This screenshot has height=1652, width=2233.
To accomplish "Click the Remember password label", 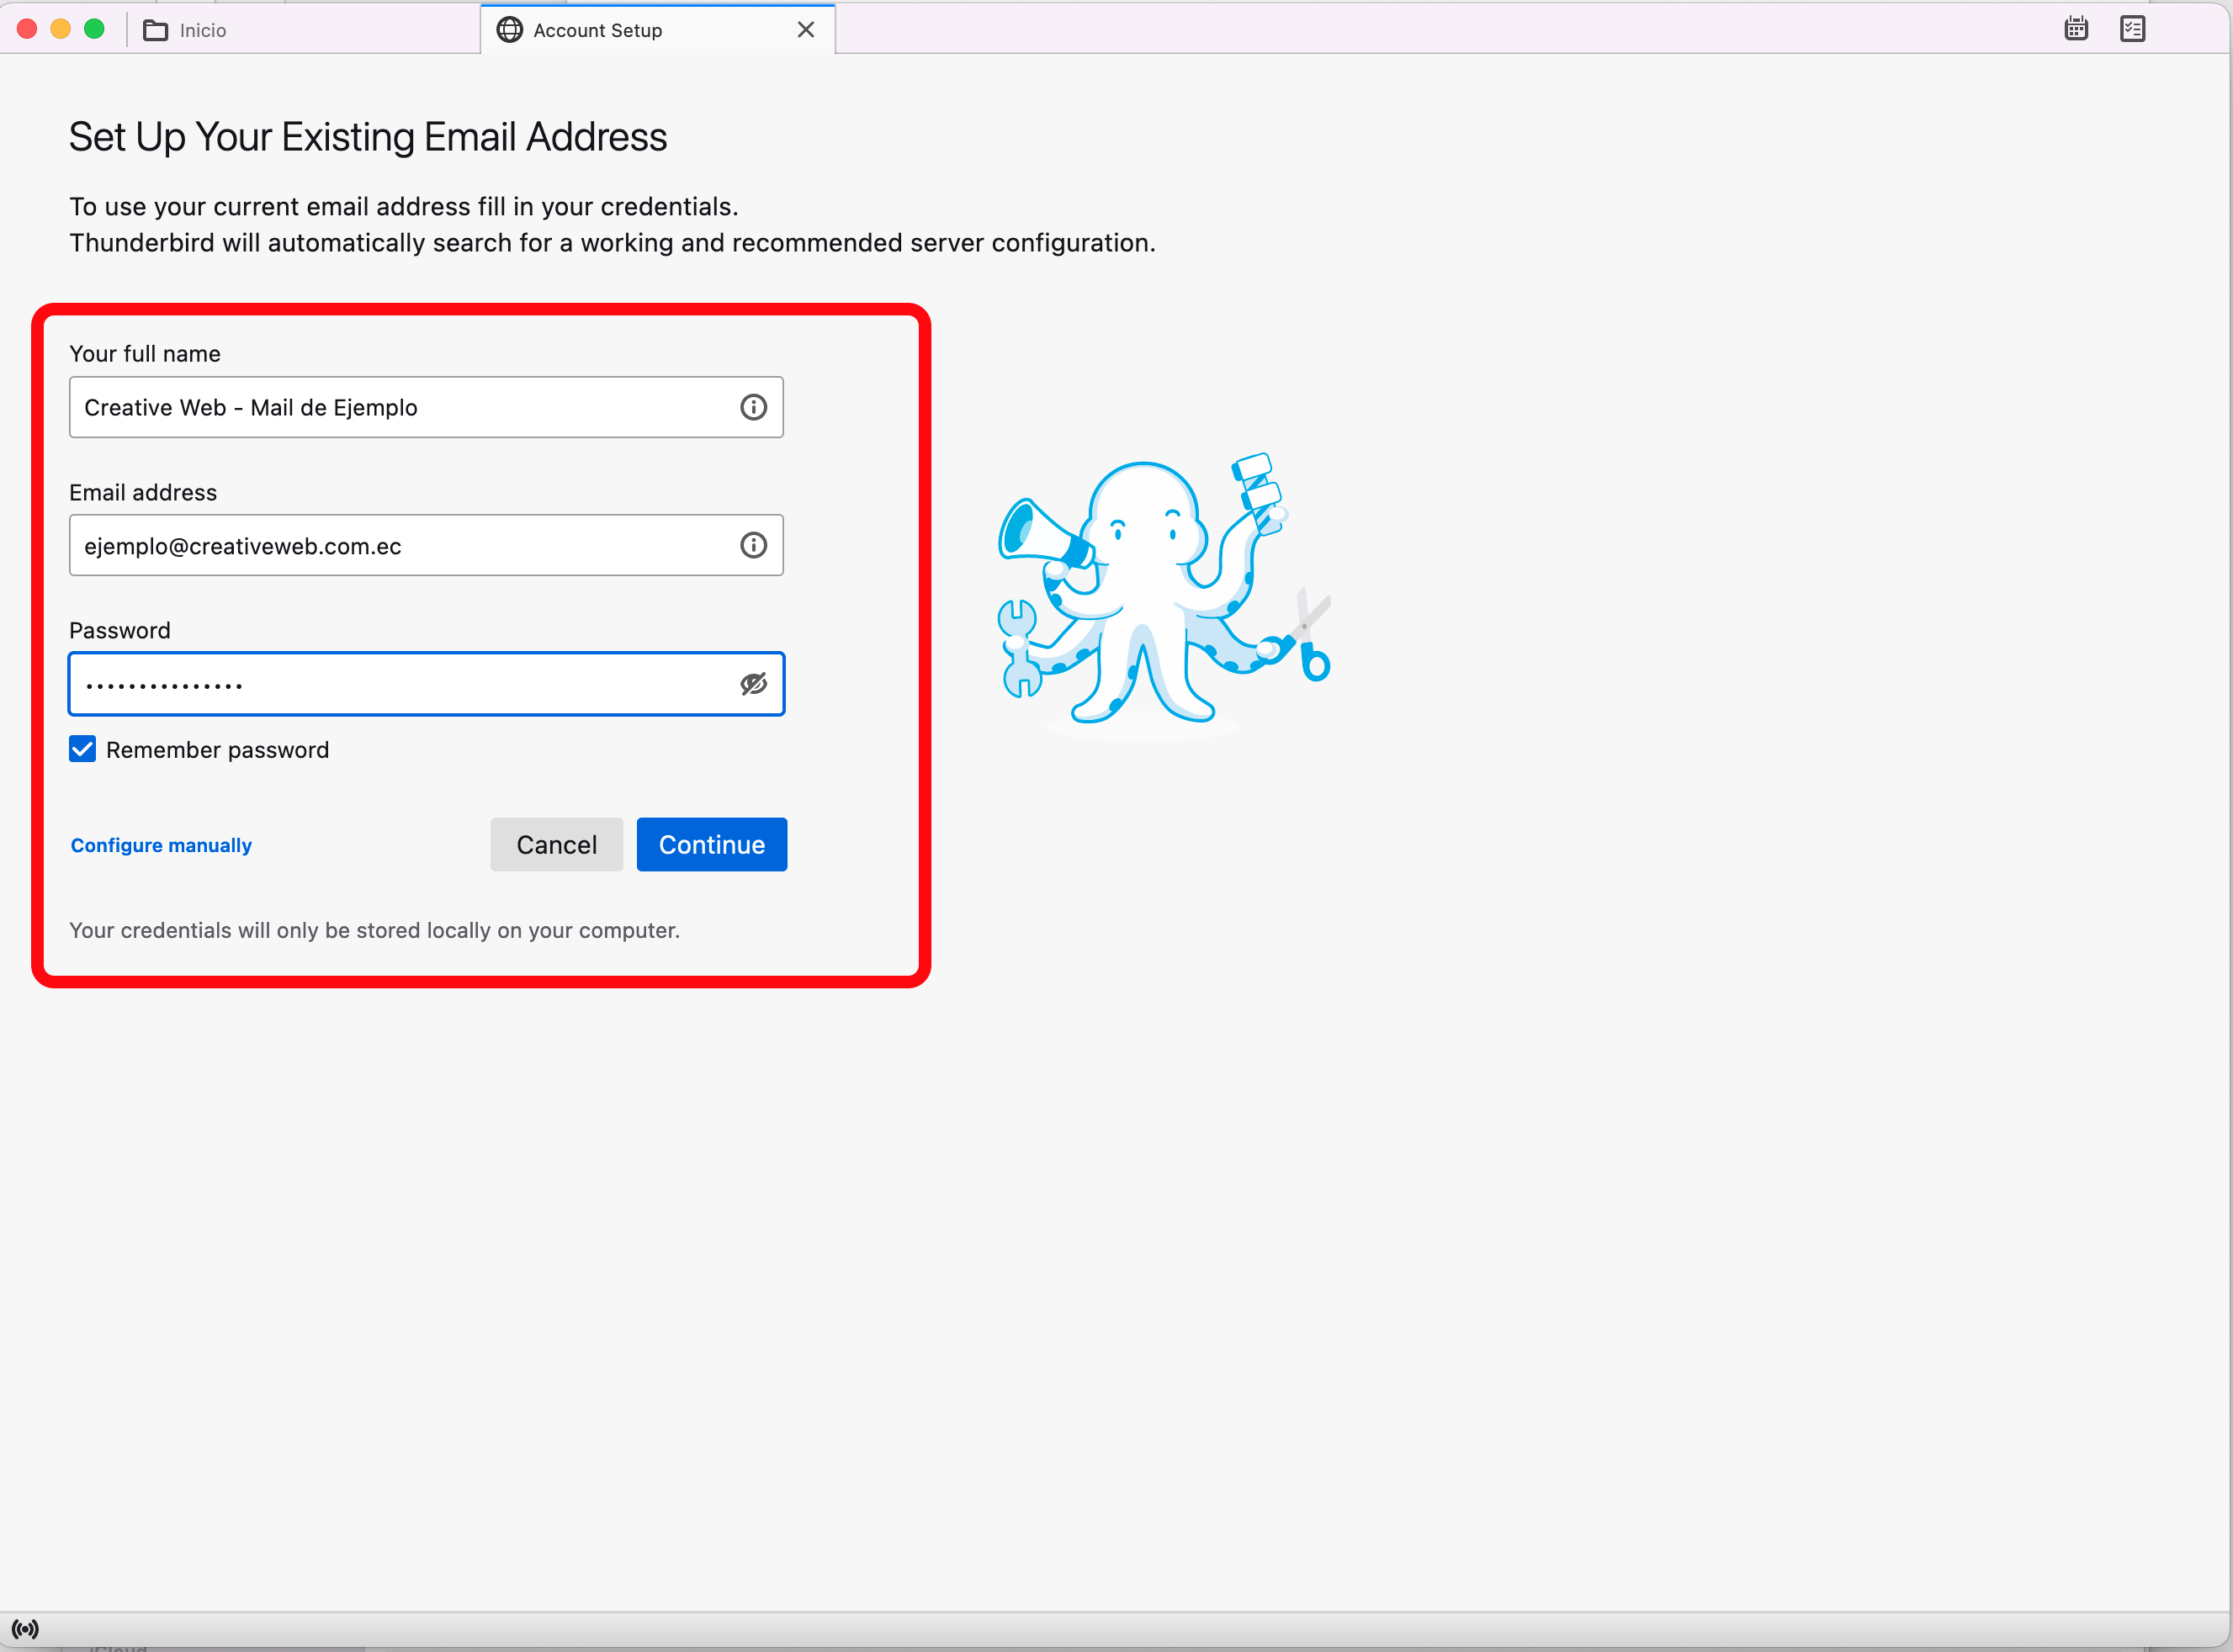I will pyautogui.click(x=217, y=750).
